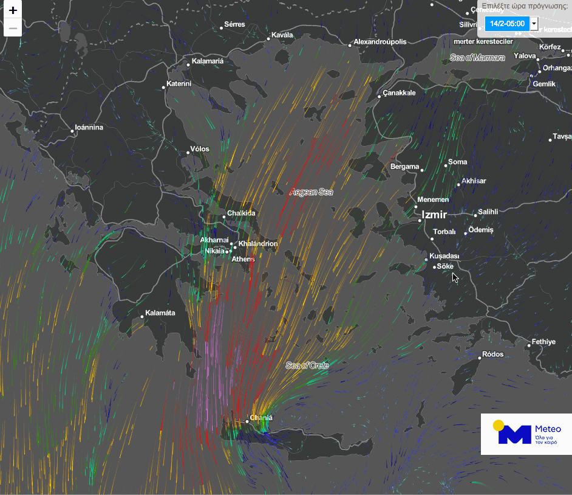Click the Kalamáta city marker dot
Image resolution: width=572 pixels, height=495 pixels.
pyautogui.click(x=141, y=316)
